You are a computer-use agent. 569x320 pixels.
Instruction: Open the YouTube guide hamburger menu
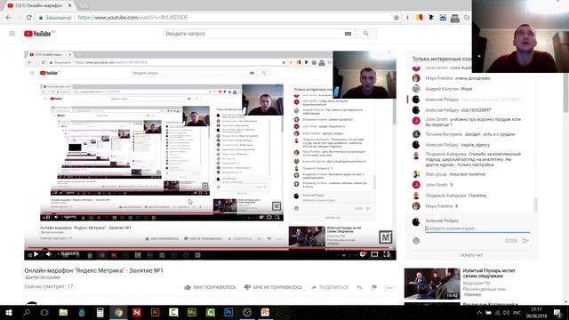tap(12, 34)
